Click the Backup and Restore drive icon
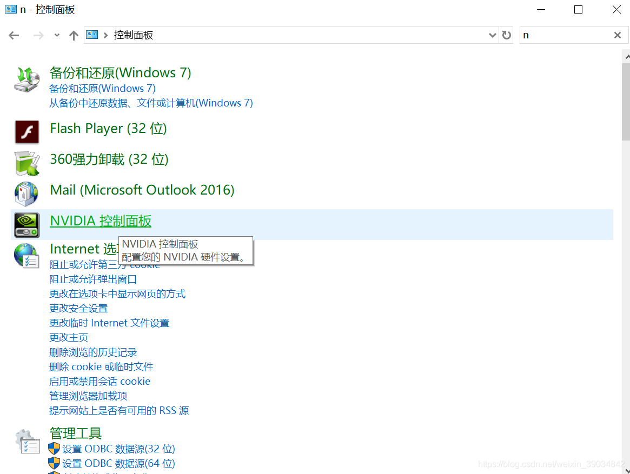Image resolution: width=630 pixels, height=474 pixels. coord(27,79)
